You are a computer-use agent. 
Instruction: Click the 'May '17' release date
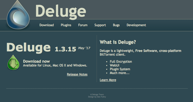(84, 48)
